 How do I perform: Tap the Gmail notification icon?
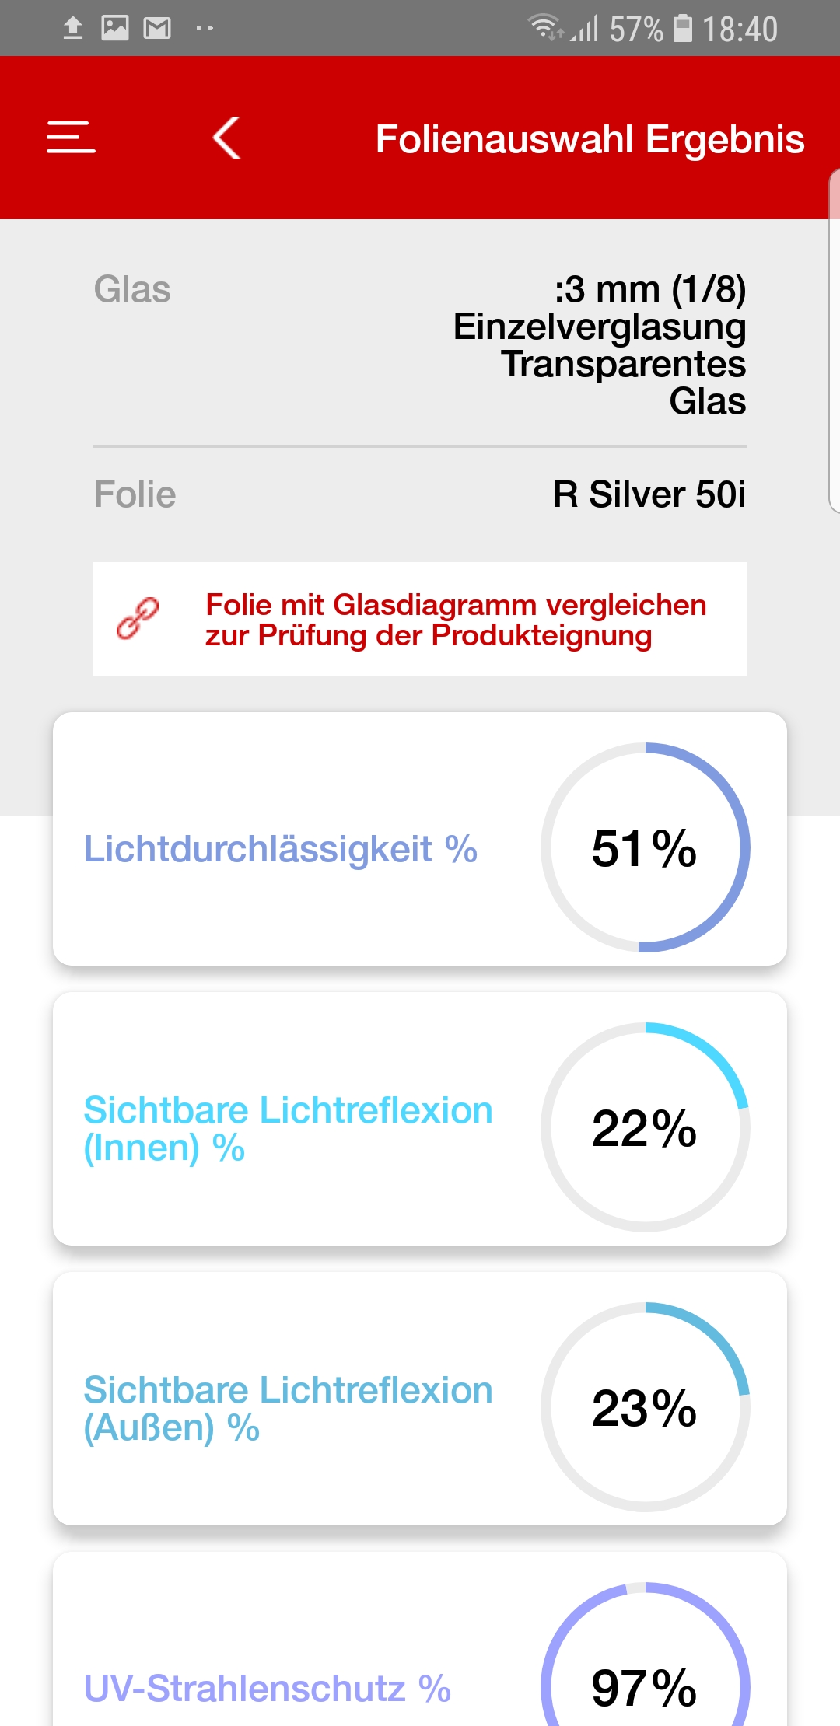tap(157, 29)
